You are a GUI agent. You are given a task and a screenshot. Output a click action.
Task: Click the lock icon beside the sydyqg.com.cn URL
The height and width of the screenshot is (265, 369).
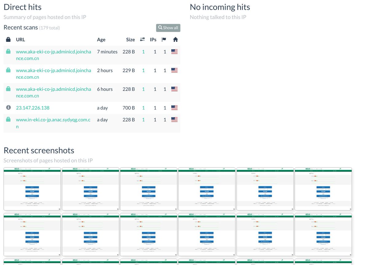(8, 120)
